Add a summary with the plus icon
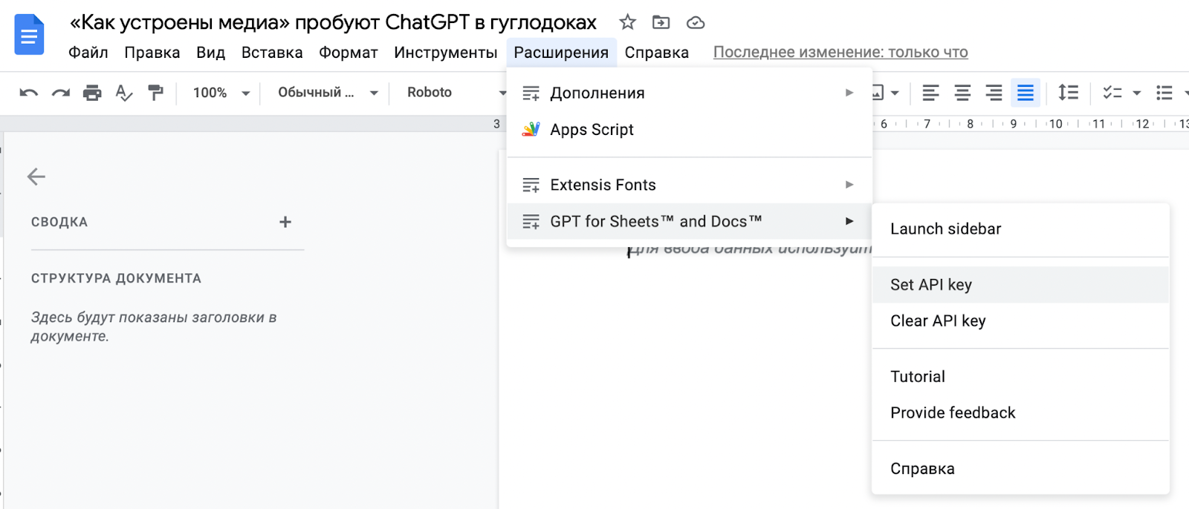1189x509 pixels. (285, 222)
